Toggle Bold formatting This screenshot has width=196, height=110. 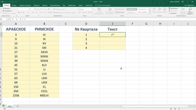(x=19, y=13)
